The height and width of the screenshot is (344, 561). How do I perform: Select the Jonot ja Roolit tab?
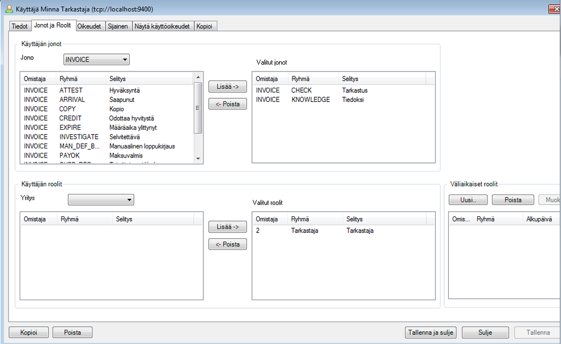(53, 25)
